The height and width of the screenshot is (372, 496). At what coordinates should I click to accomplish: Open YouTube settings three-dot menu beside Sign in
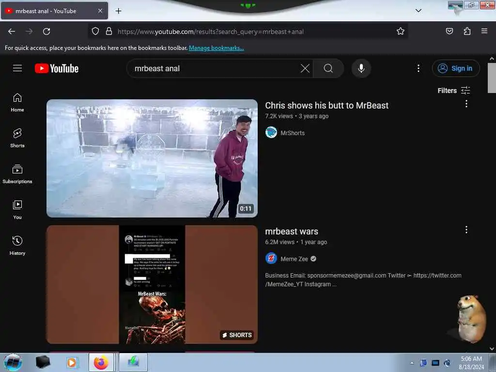[418, 68]
